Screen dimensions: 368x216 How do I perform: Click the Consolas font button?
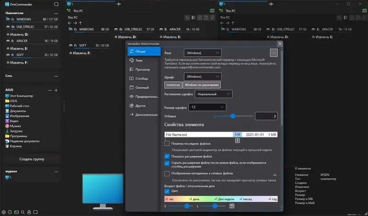click(173, 85)
